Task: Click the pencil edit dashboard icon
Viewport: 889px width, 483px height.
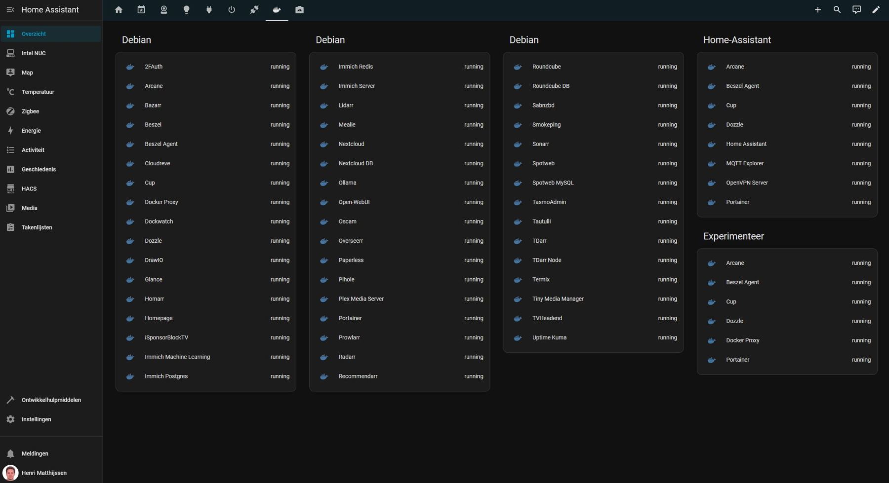Action: (876, 10)
